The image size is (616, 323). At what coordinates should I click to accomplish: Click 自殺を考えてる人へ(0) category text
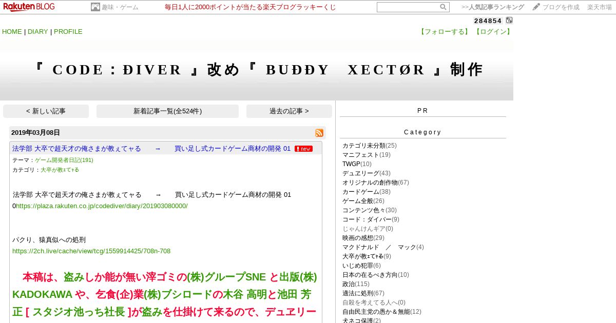[x=374, y=302]
